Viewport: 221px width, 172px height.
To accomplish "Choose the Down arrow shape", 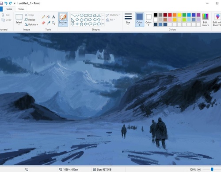I will pos(73,24).
